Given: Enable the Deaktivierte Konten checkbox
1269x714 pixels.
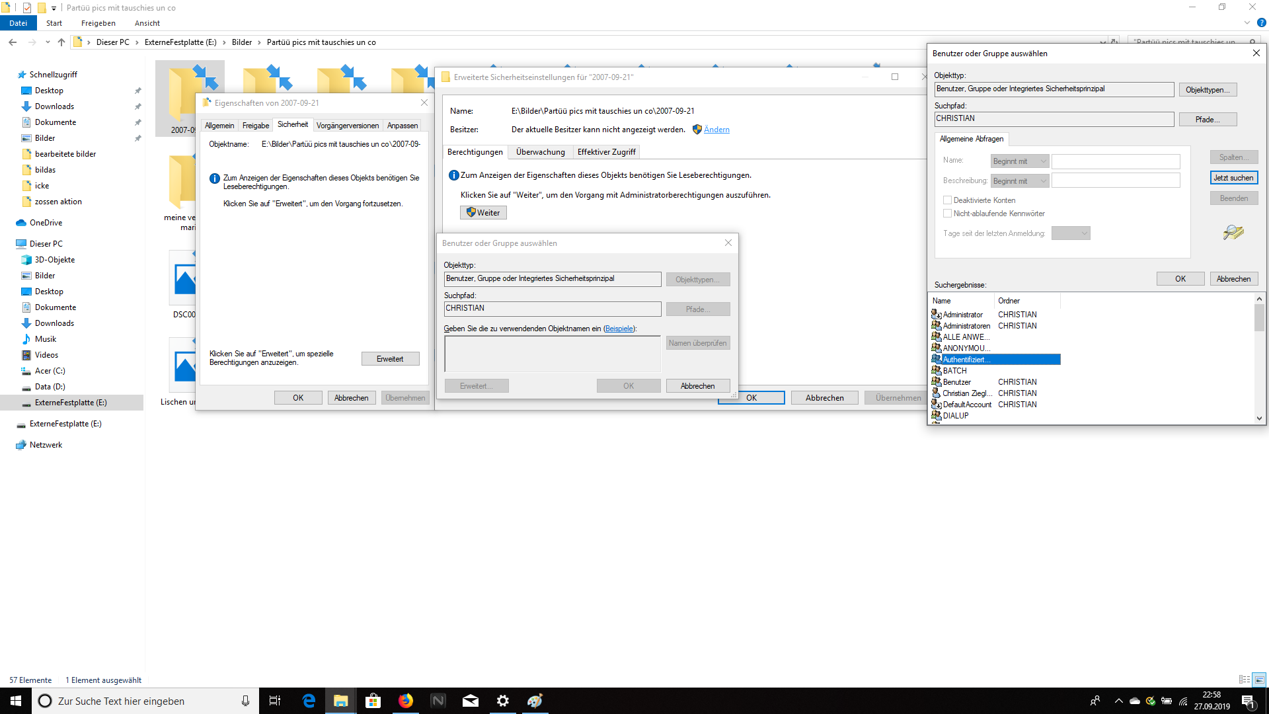Looking at the screenshot, I should pyautogui.click(x=947, y=200).
